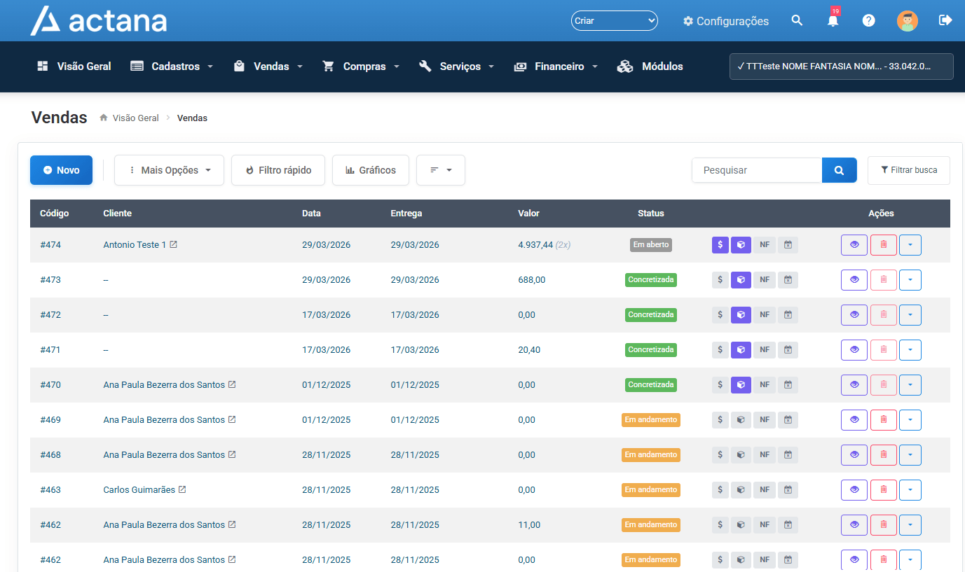Open the Serviços menu
Screen dimensions: 965x572
coord(457,67)
